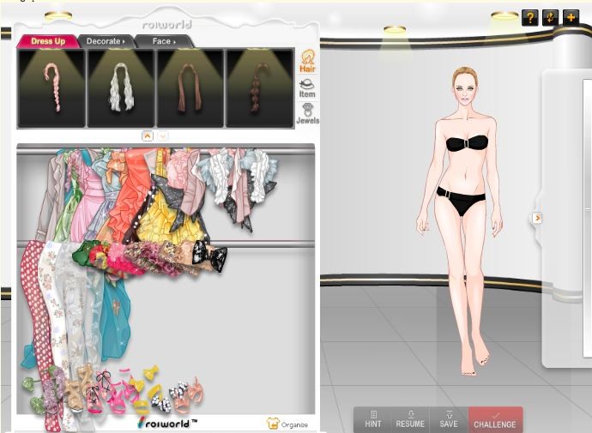The width and height of the screenshot is (592, 433).
Task: Click the SAVE button
Action: click(448, 419)
